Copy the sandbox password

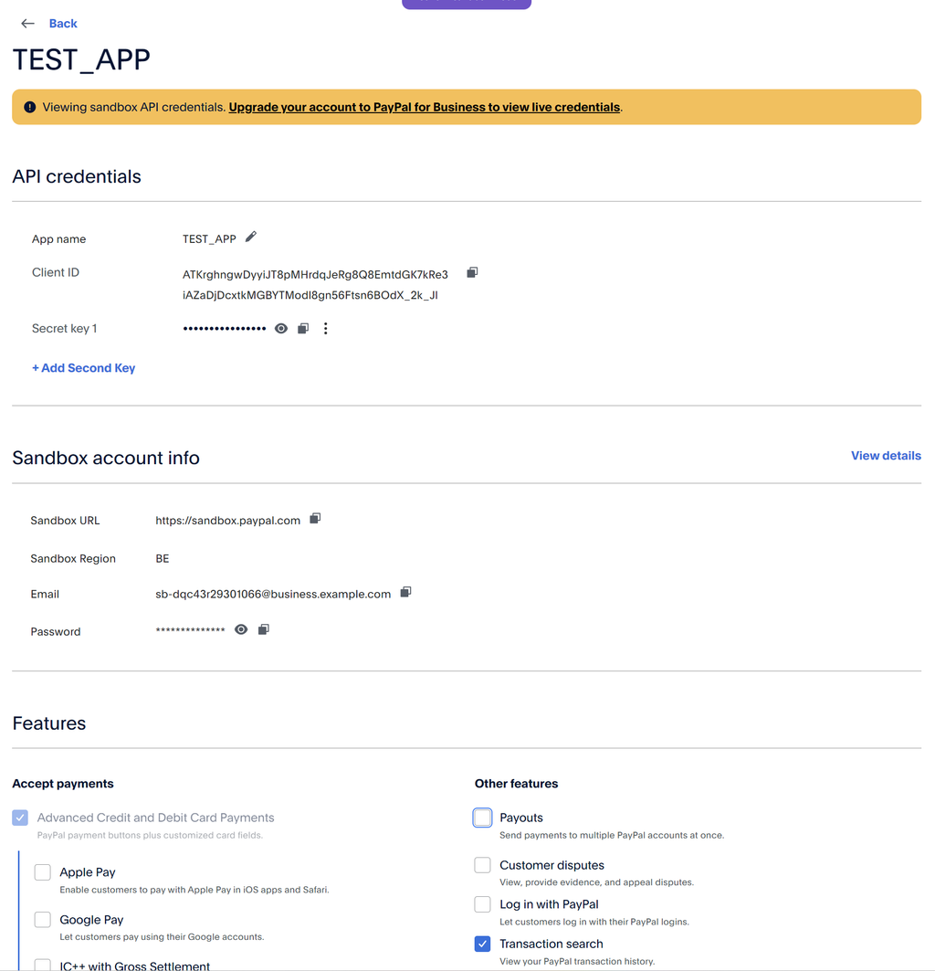tap(263, 629)
